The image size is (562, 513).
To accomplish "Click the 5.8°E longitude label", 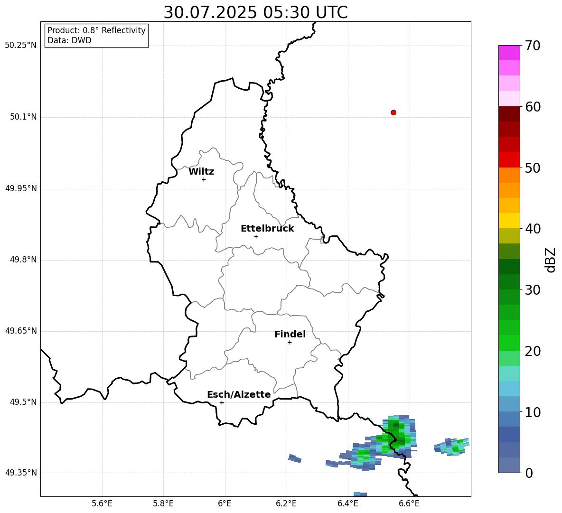I will point(163,504).
